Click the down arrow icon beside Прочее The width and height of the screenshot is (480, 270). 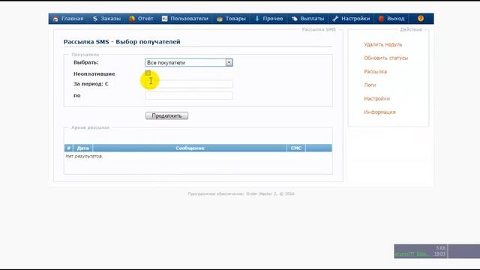257,19
